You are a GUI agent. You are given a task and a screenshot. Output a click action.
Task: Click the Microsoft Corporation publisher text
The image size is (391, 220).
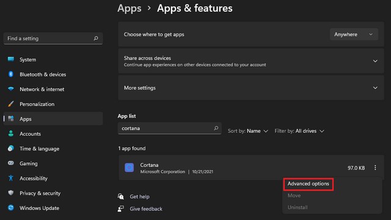[163, 172]
